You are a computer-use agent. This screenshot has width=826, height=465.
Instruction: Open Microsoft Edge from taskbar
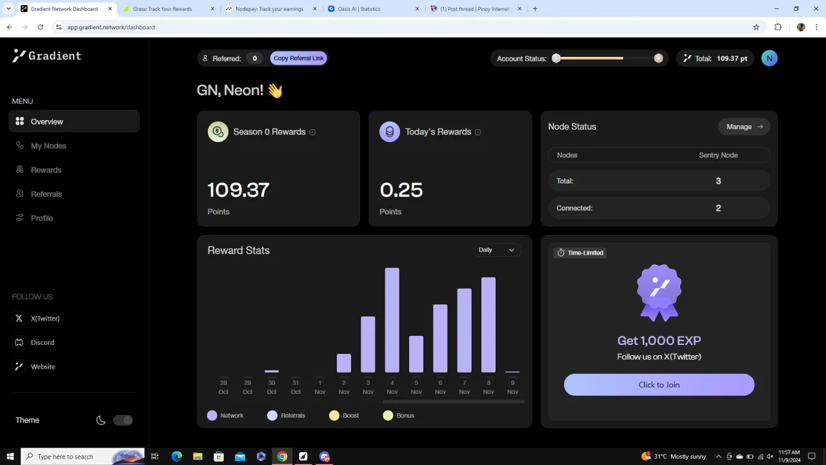pyautogui.click(x=177, y=456)
